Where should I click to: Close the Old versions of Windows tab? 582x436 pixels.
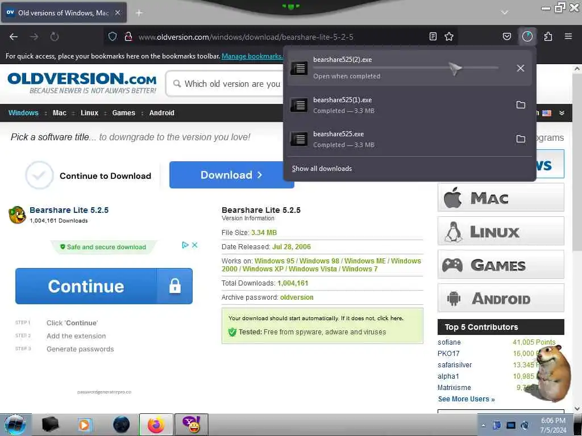pos(117,12)
